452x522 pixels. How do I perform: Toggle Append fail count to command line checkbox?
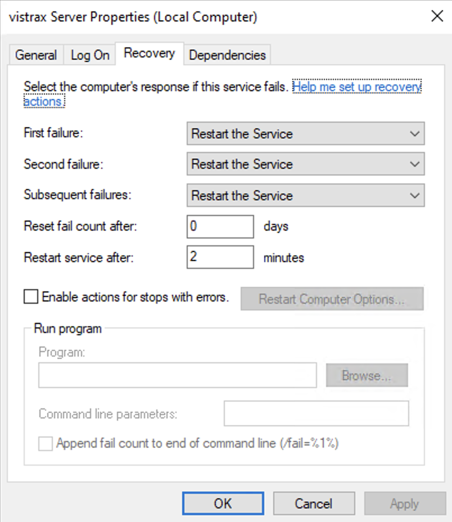(x=46, y=444)
